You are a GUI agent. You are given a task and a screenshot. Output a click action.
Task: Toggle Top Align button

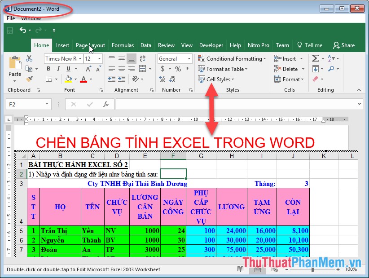tap(112, 58)
